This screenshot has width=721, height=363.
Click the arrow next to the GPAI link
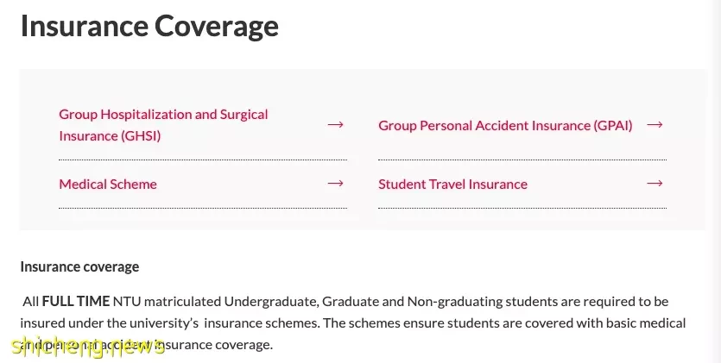click(x=655, y=125)
